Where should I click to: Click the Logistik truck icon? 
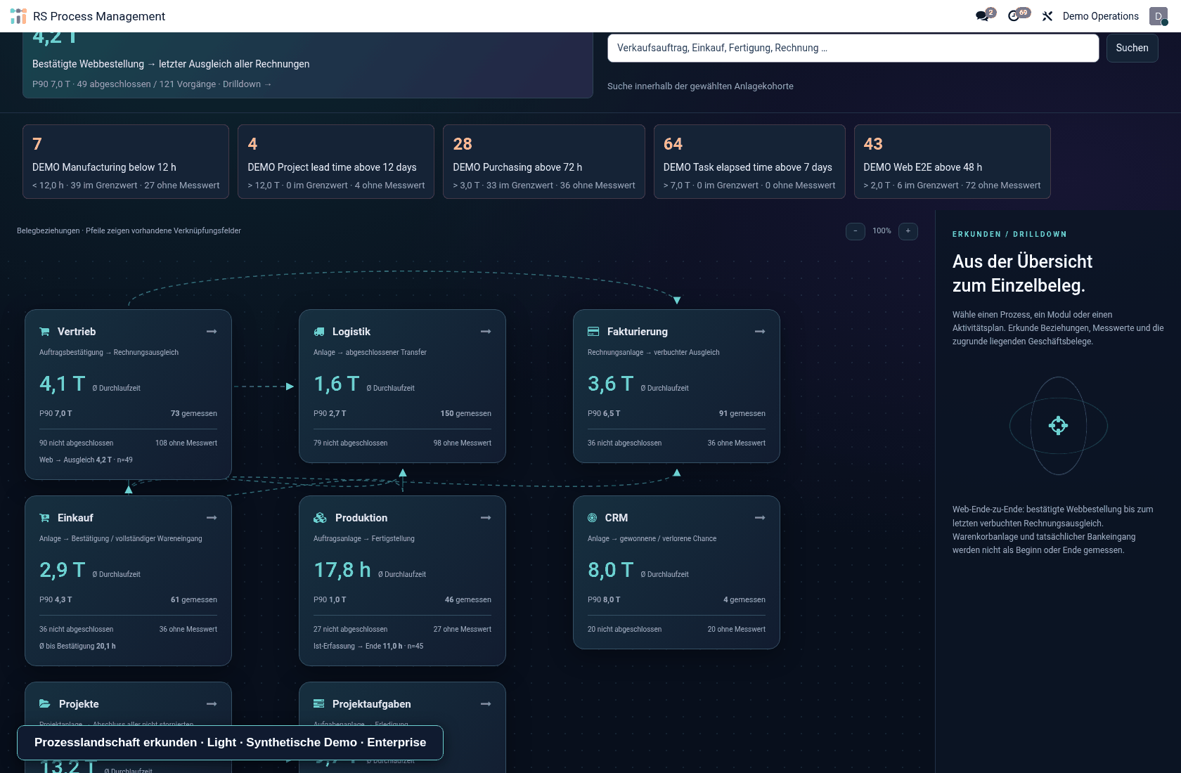319,332
